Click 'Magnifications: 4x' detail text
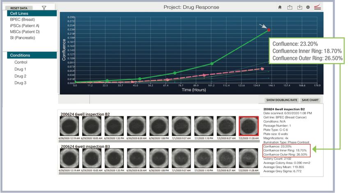The image size is (349, 193). click(x=276, y=138)
